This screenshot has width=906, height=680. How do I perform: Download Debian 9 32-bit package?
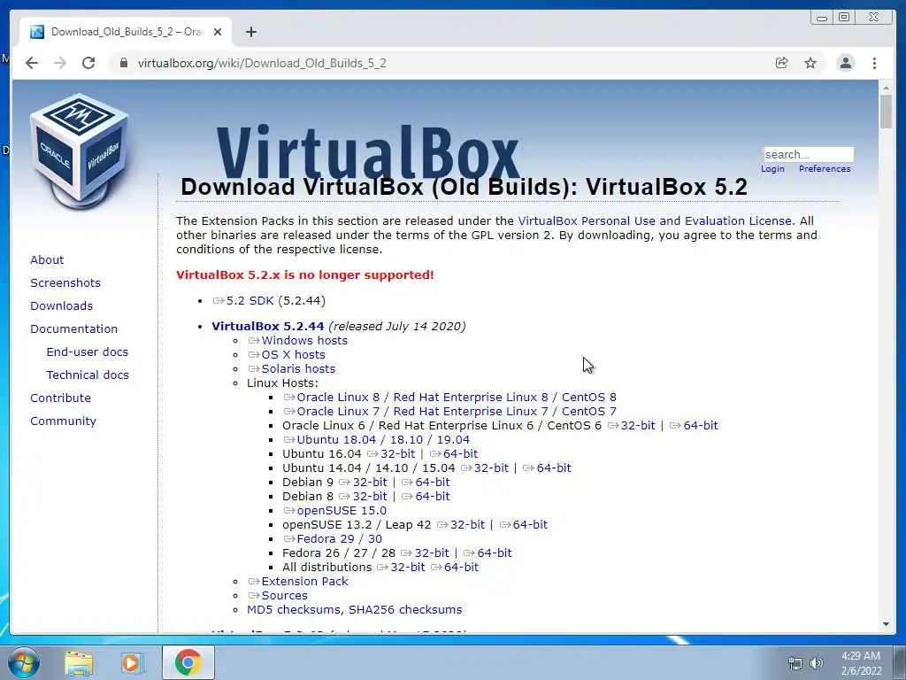369,483
